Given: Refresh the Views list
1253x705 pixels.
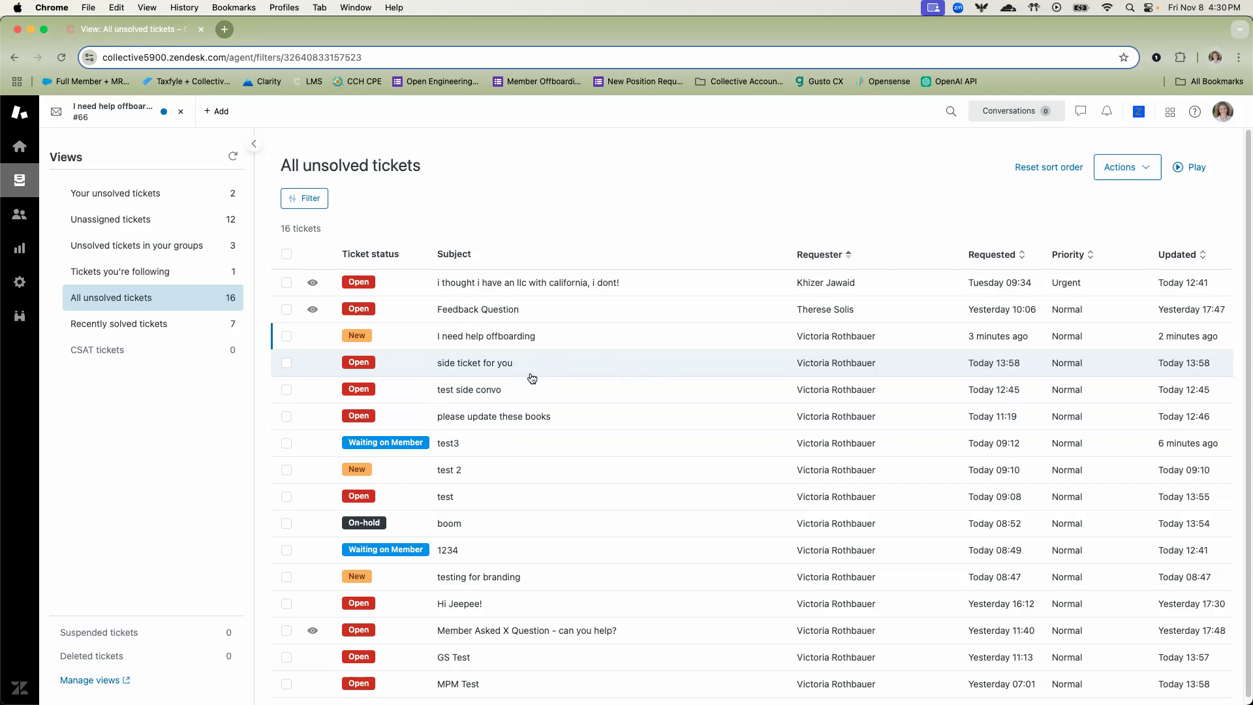Looking at the screenshot, I should point(233,156).
